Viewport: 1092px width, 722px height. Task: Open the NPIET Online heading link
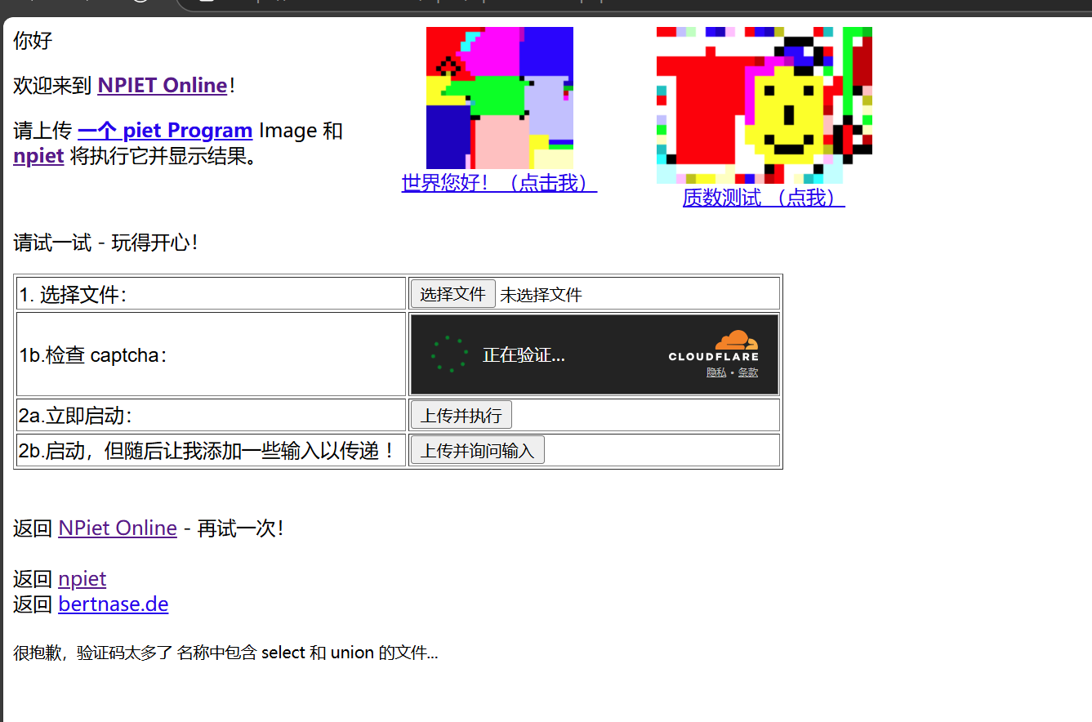[x=162, y=85]
